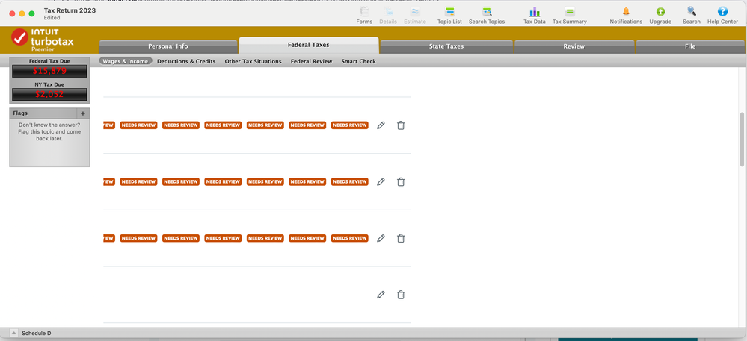Go to the State Taxes tab
The height and width of the screenshot is (341, 747).
(x=446, y=46)
